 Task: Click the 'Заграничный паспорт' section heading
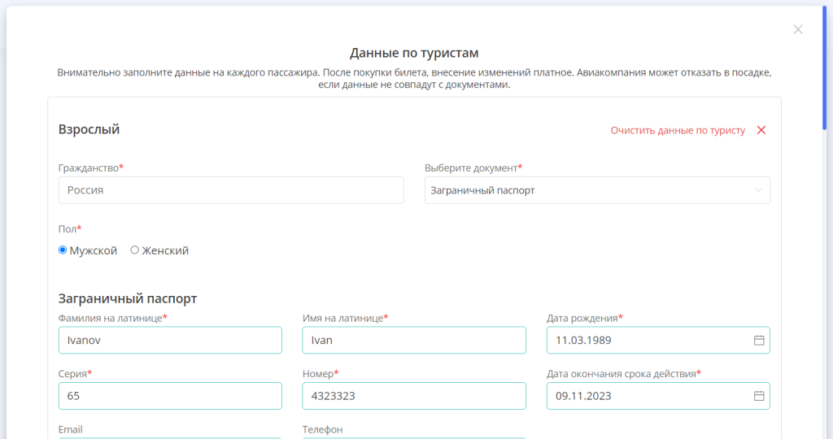point(128,298)
